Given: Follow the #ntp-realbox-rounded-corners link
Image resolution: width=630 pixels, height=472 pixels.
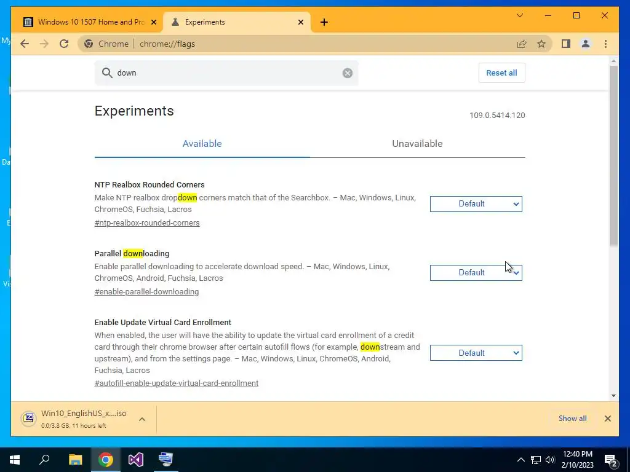Looking at the screenshot, I should [x=147, y=222].
